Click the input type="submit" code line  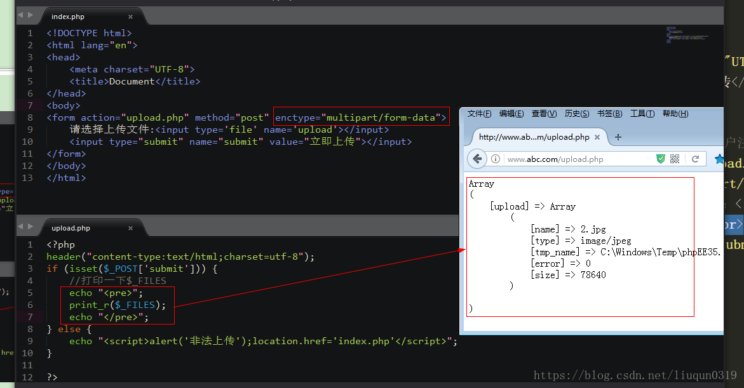click(241, 142)
